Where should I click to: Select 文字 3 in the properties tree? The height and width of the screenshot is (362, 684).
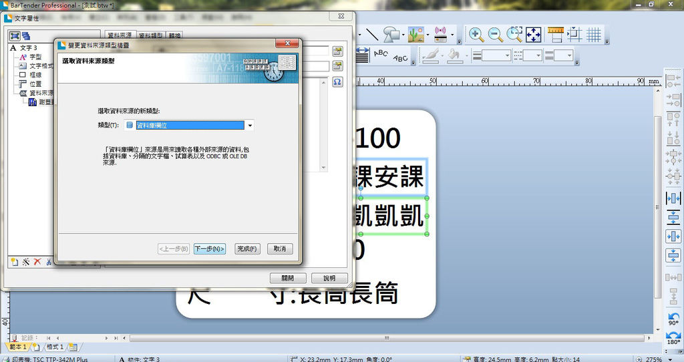tap(28, 47)
